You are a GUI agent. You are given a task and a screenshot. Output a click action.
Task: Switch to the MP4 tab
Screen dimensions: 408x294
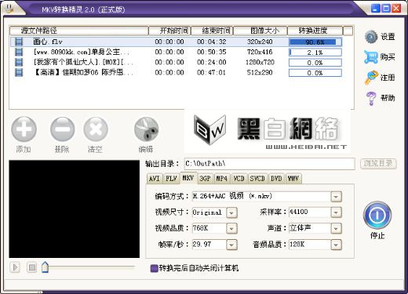(222, 179)
